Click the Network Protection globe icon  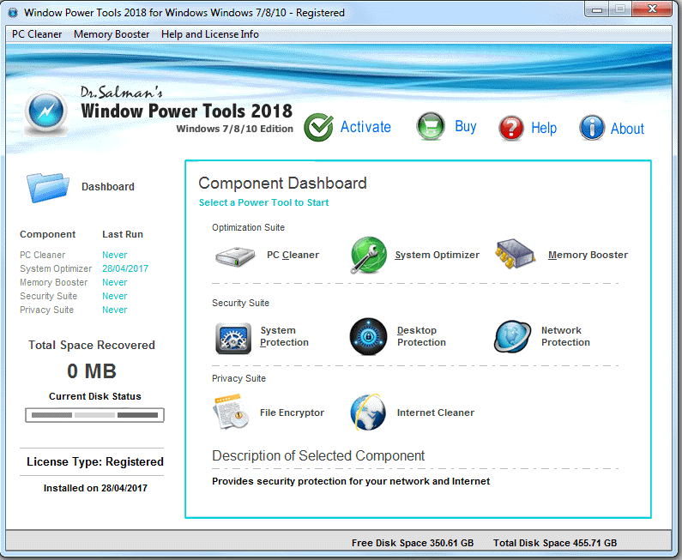(512, 336)
